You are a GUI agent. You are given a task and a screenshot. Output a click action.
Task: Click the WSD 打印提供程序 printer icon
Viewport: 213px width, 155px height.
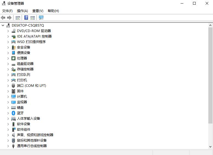click(13, 42)
